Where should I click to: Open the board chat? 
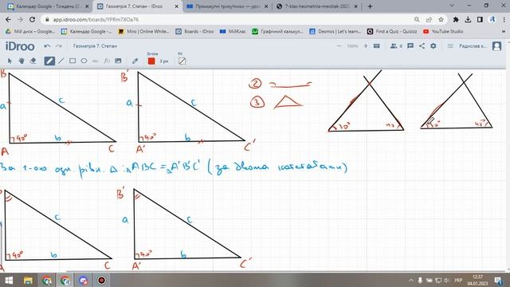[410, 46]
